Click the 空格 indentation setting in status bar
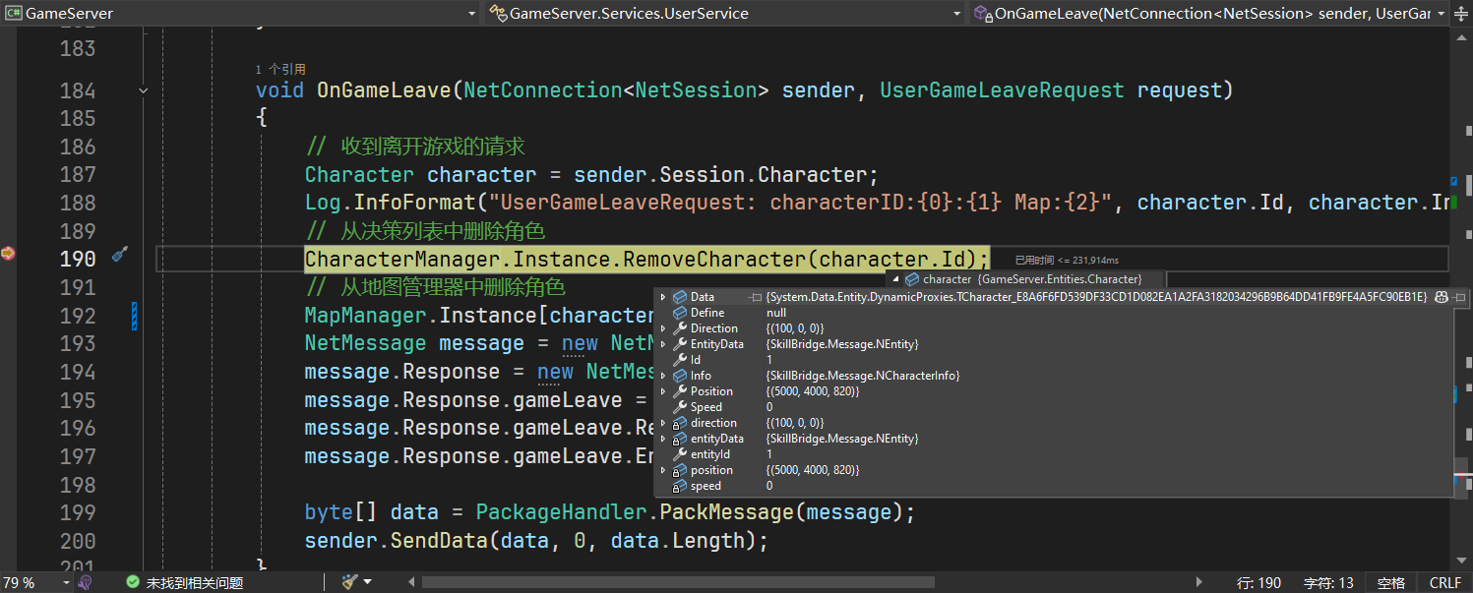 1390,582
